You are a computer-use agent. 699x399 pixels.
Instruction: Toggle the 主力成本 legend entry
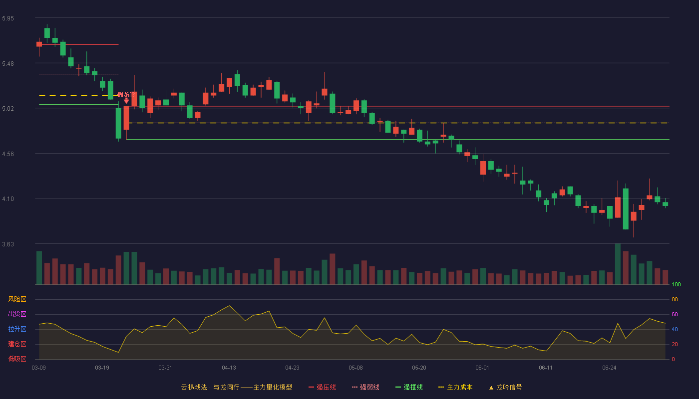click(455, 387)
